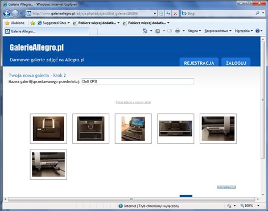268x211 pixels.
Task: Click the site favicon in address bar
Action: 29,14
